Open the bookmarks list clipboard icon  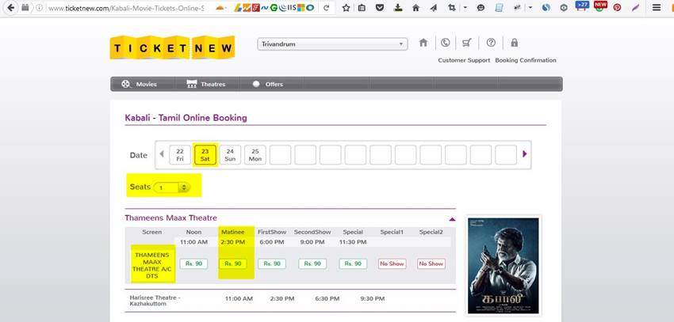362,8
